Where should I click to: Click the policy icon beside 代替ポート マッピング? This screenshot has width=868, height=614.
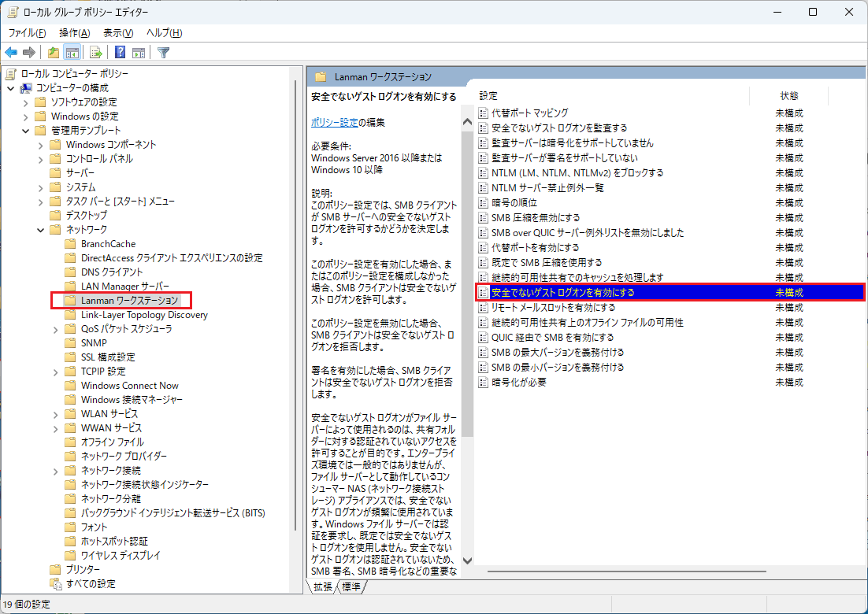point(484,113)
